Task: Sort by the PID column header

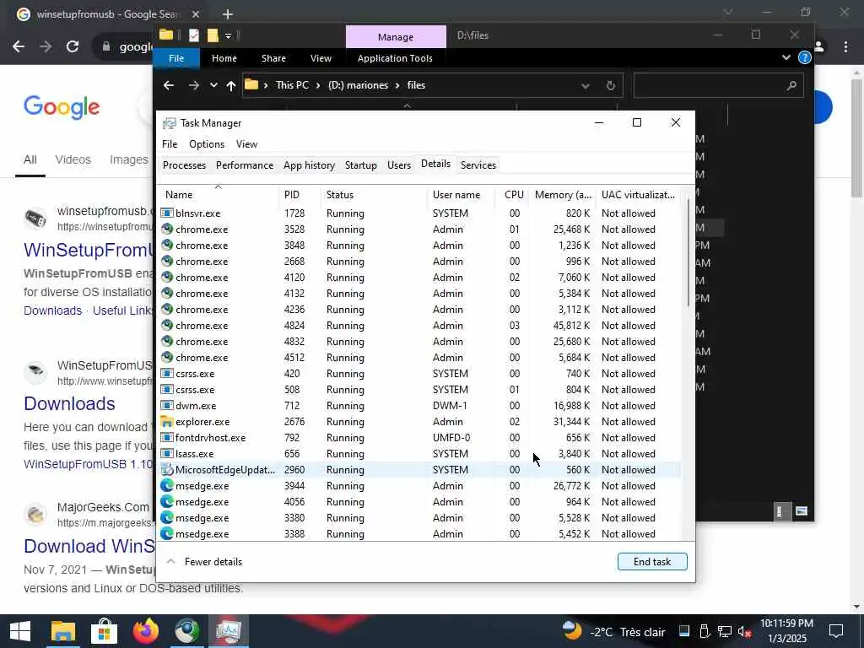Action: click(x=300, y=195)
